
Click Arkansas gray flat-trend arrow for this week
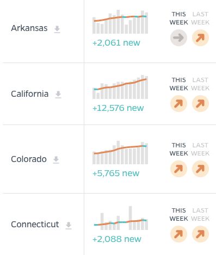(178, 38)
